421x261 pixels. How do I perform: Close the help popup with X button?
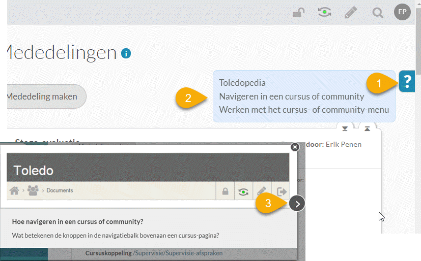295,147
